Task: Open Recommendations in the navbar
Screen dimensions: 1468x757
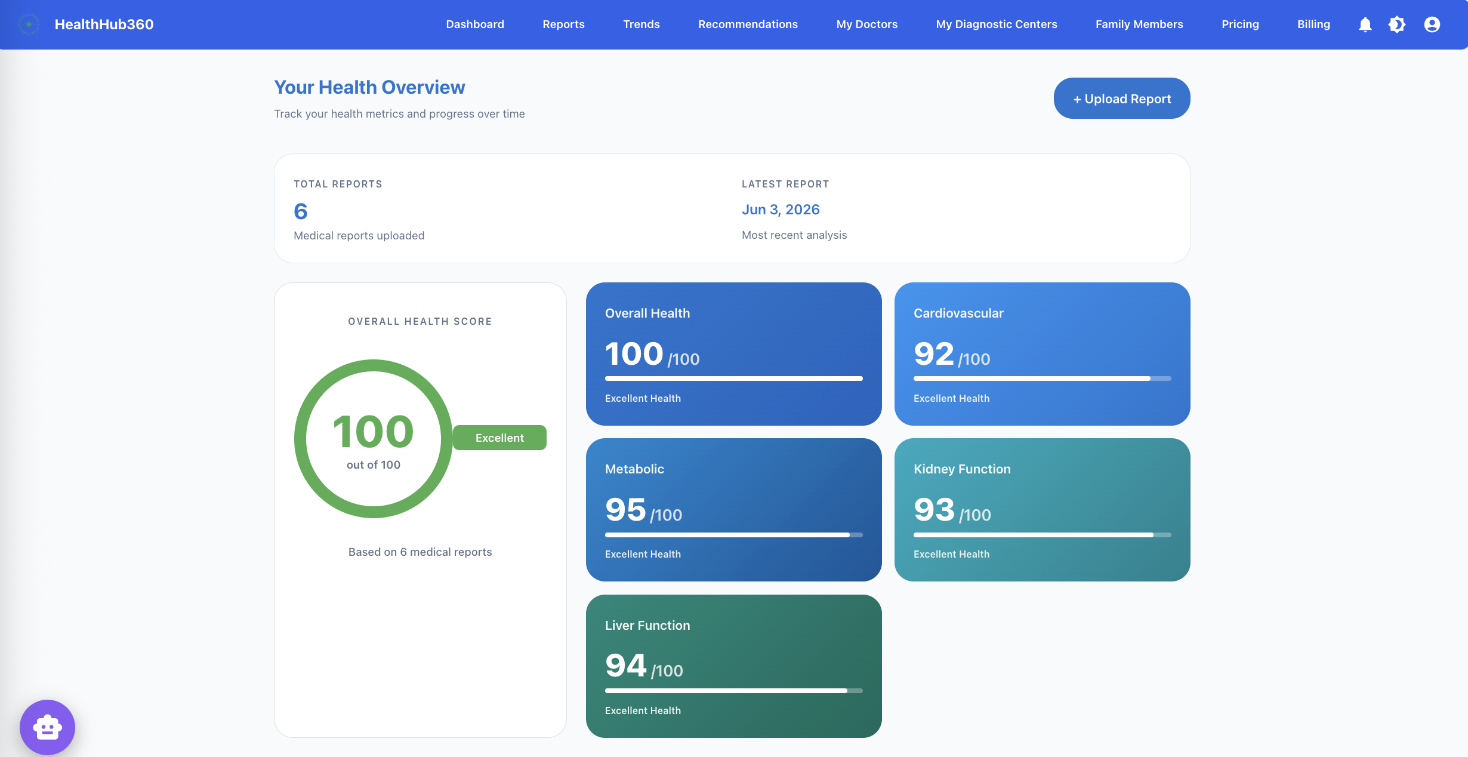Action: (x=748, y=24)
